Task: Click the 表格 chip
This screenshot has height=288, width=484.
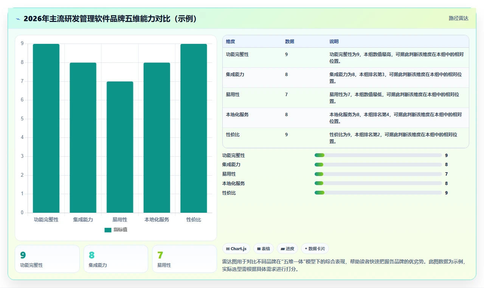Action: (x=264, y=249)
